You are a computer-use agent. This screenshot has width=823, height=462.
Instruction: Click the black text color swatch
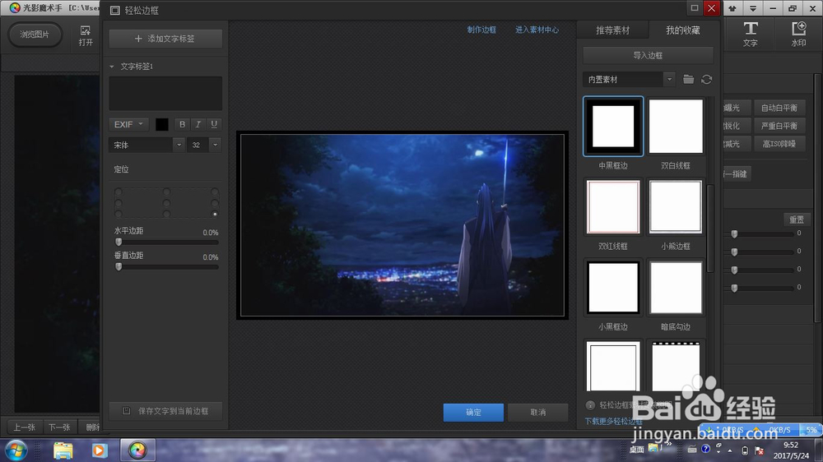coord(161,124)
